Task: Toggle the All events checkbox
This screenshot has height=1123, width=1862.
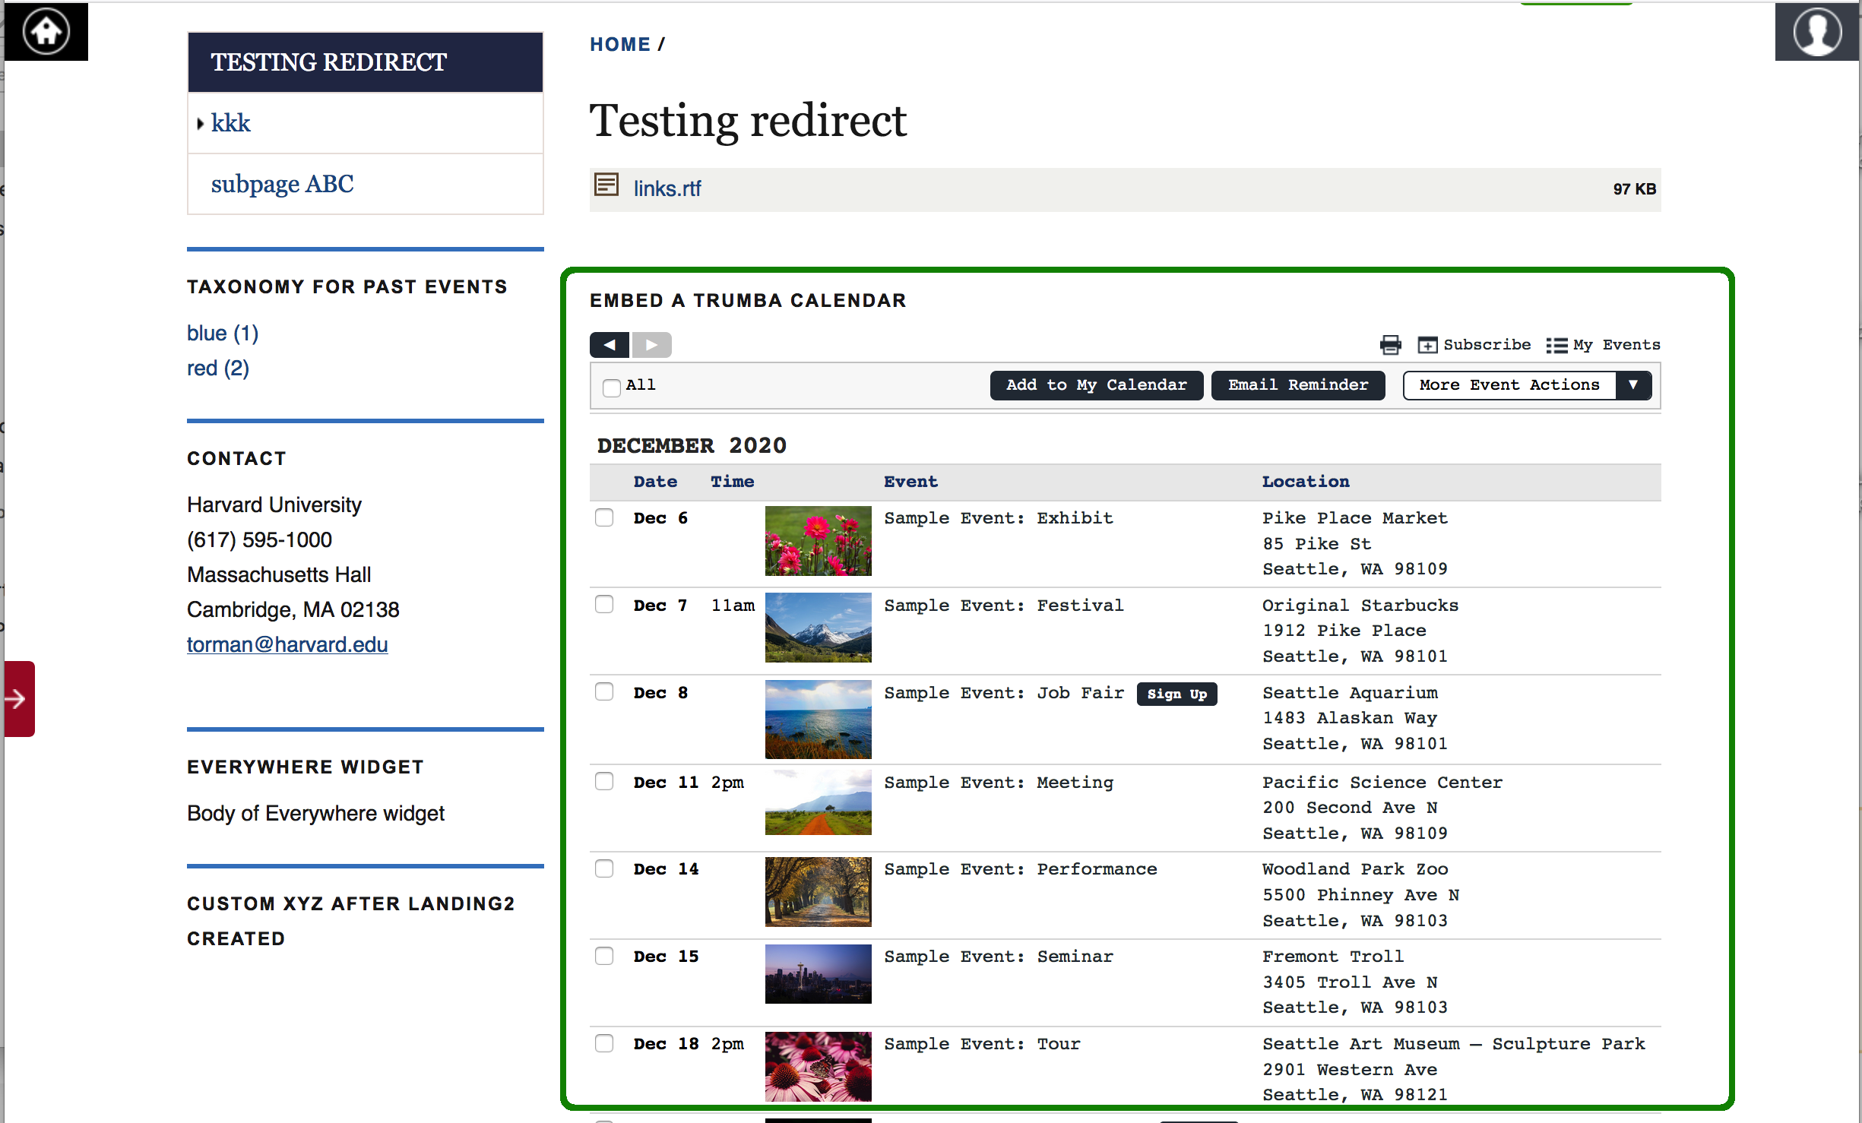Action: click(613, 385)
